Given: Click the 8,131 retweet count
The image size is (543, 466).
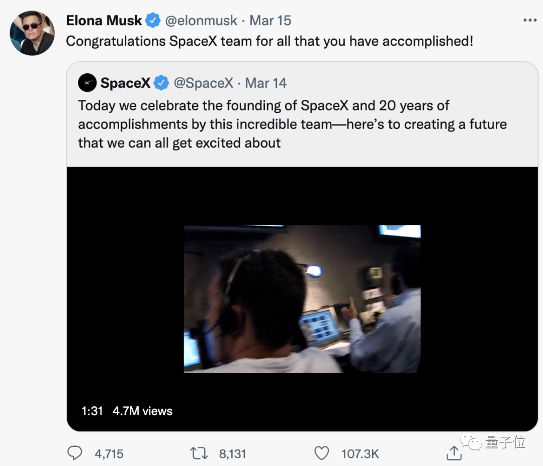Looking at the screenshot, I should (232, 454).
